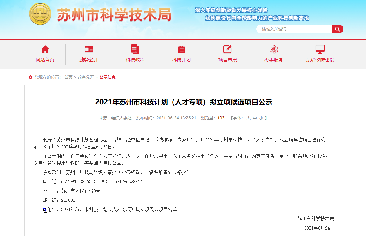Click the 项目申报 edit pencil icon
This screenshot has height=236, width=366.
(228, 49)
